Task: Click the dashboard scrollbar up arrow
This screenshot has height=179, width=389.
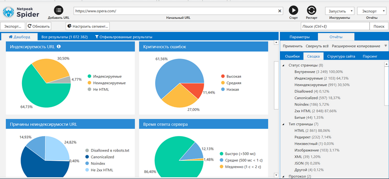Action: click(x=276, y=42)
